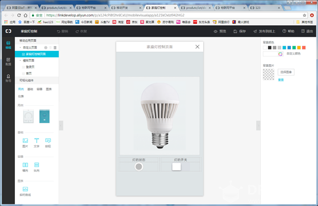Image resolution: width=318 pixels, height=206 pixels.
Task: Open the custom color wheel picker
Action: pyautogui.click(x=280, y=54)
